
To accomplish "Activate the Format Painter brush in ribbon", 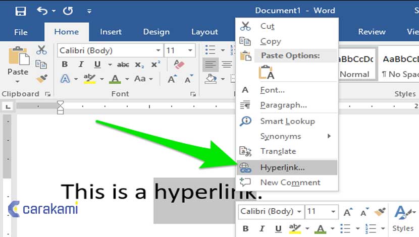I will pyautogui.click(x=42, y=79).
